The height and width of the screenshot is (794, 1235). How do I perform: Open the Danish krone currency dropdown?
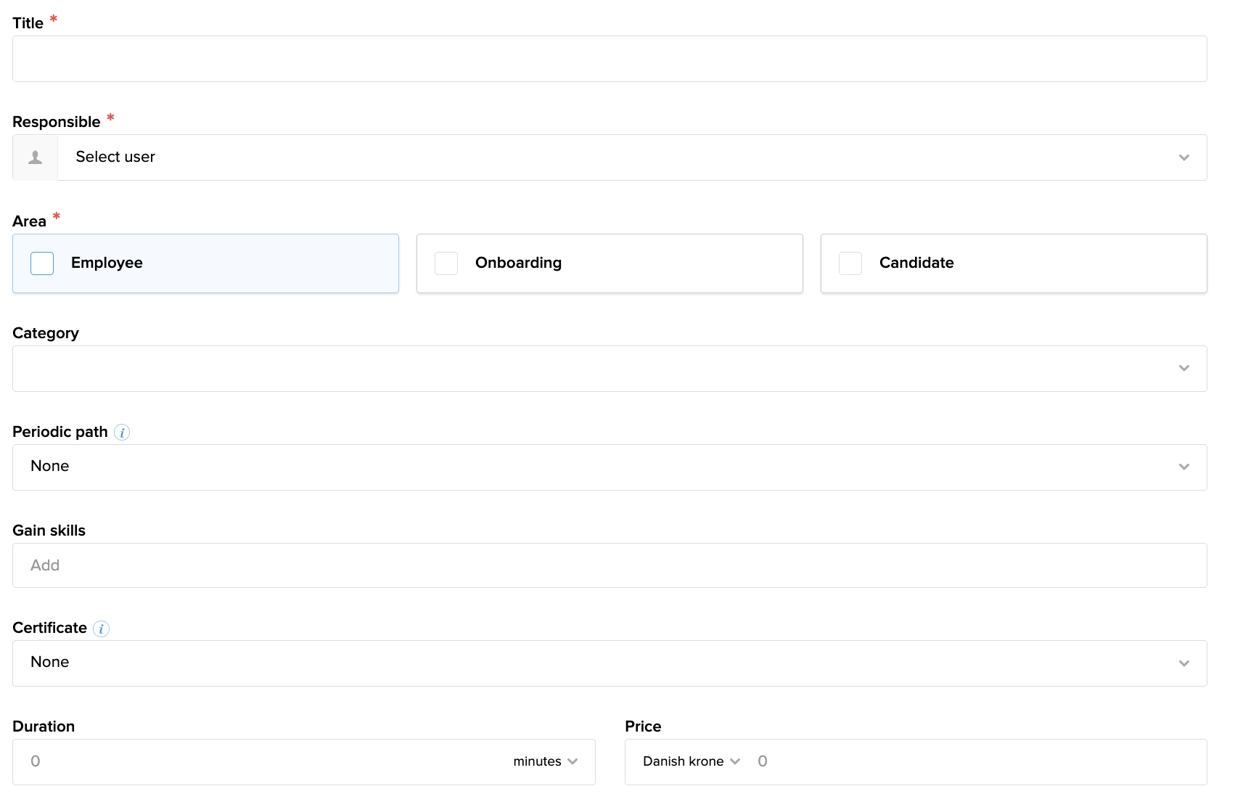pyautogui.click(x=689, y=761)
